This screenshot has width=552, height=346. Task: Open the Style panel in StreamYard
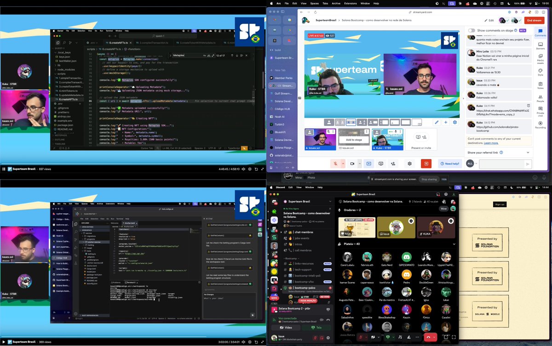coord(540,72)
